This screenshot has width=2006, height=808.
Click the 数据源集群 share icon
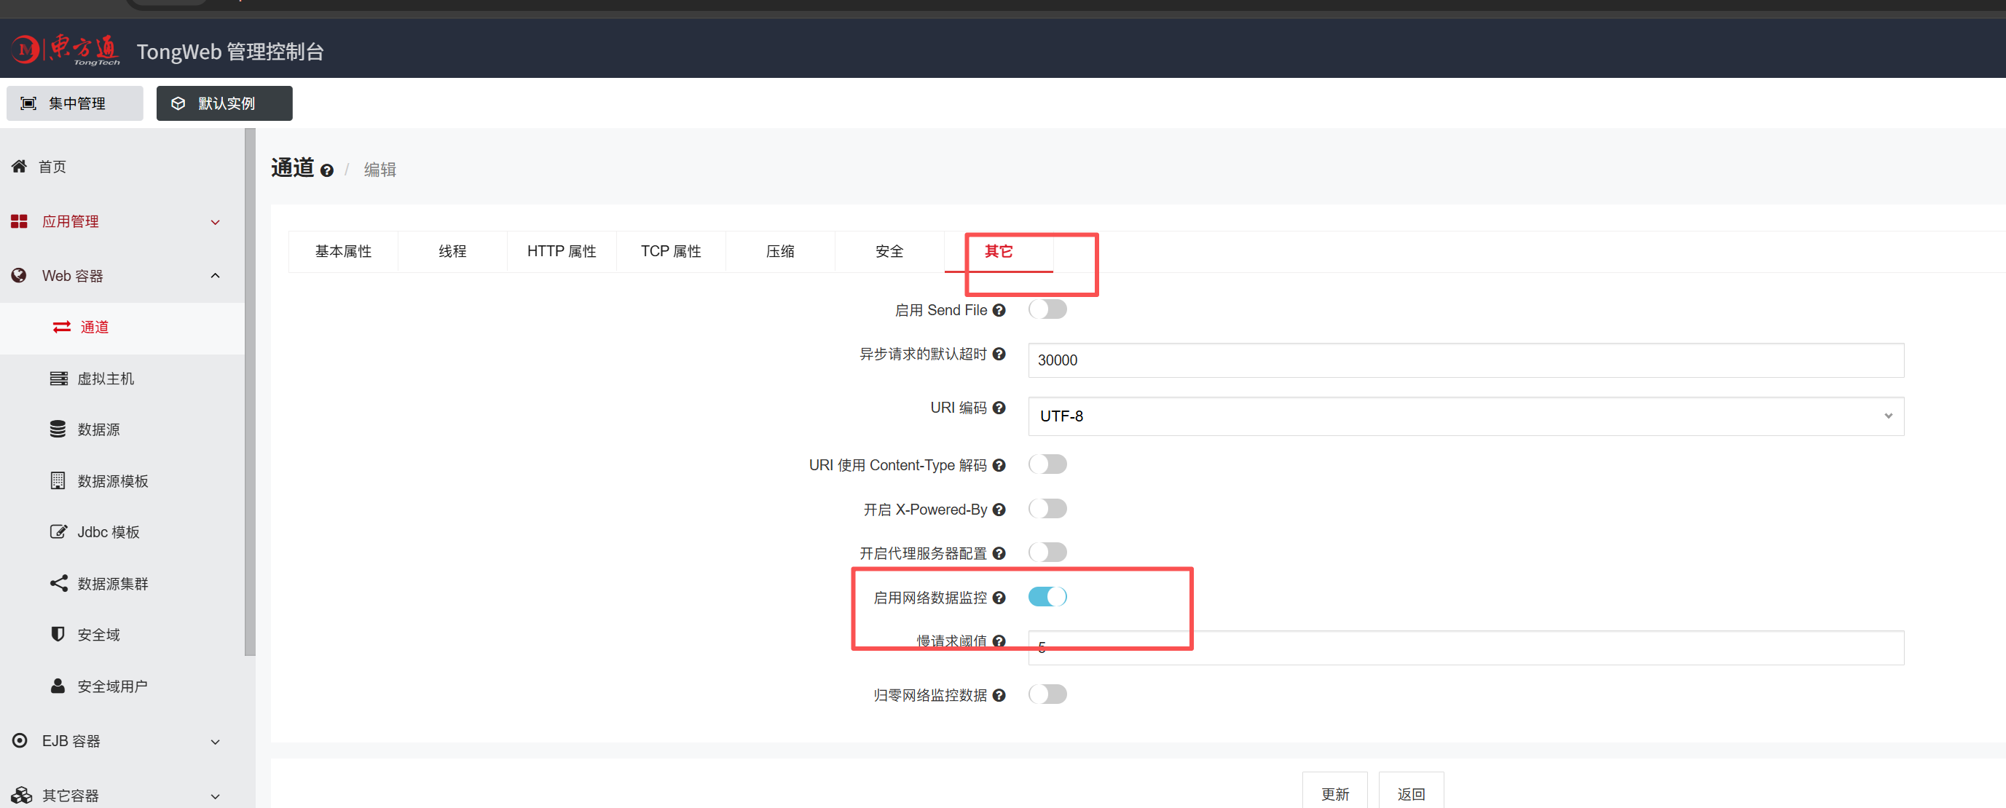[58, 583]
